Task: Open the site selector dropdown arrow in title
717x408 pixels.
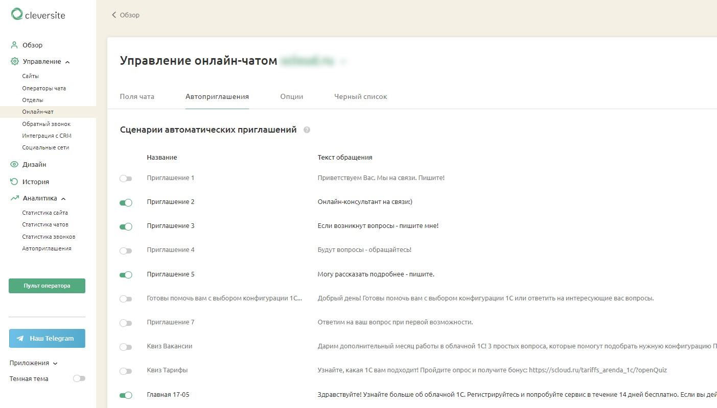Action: [343, 62]
